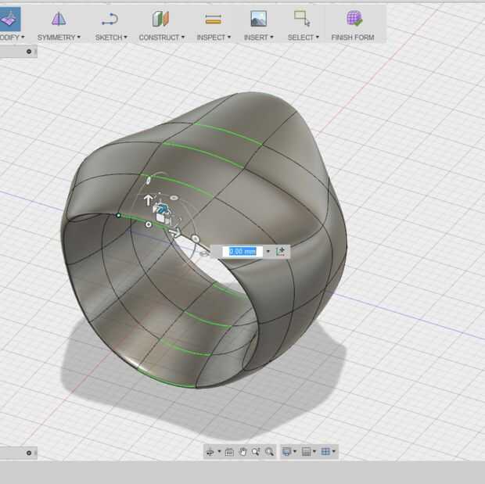485x484 pixels.
Task: Open the distance value dropdown arrow
Action: tap(268, 251)
